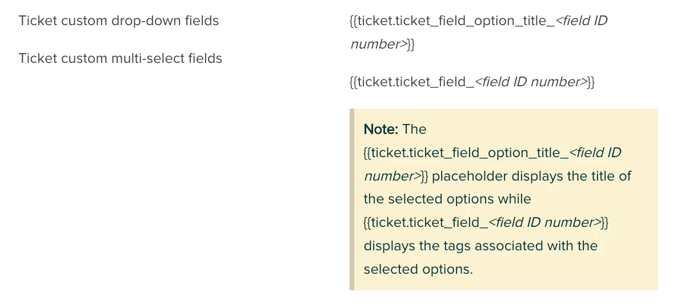This screenshot has width=689, height=304.
Task: Click the bold "Note:" heading
Action: 380,129
